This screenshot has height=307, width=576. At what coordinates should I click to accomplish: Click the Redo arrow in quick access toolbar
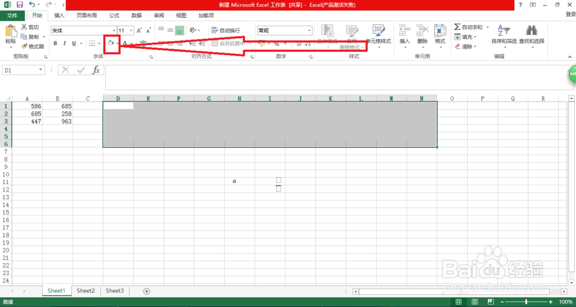click(x=49, y=5)
